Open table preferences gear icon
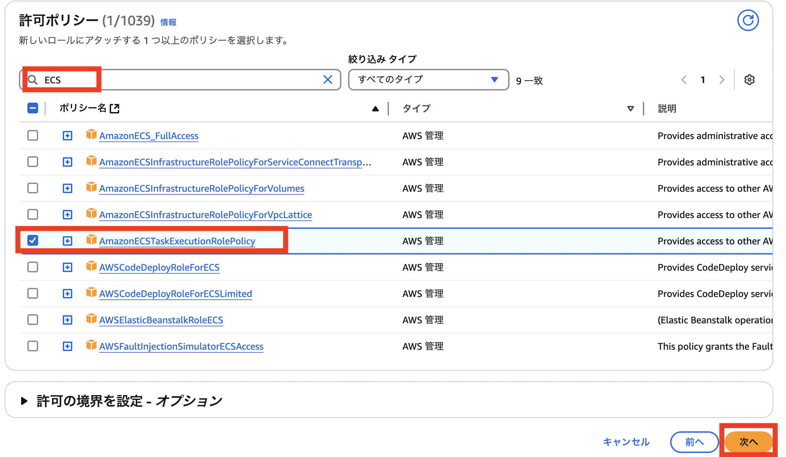This screenshot has width=786, height=457. pos(749,80)
